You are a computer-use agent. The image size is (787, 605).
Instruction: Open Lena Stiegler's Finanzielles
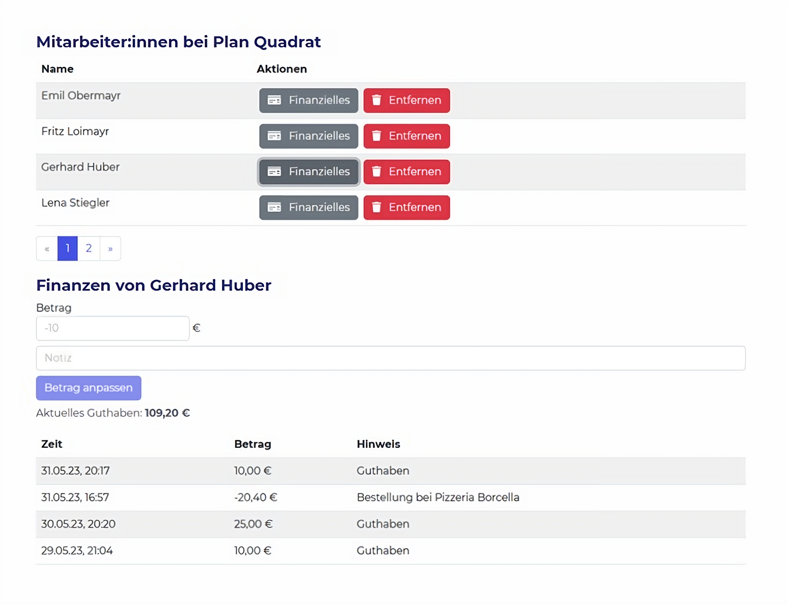pos(309,207)
